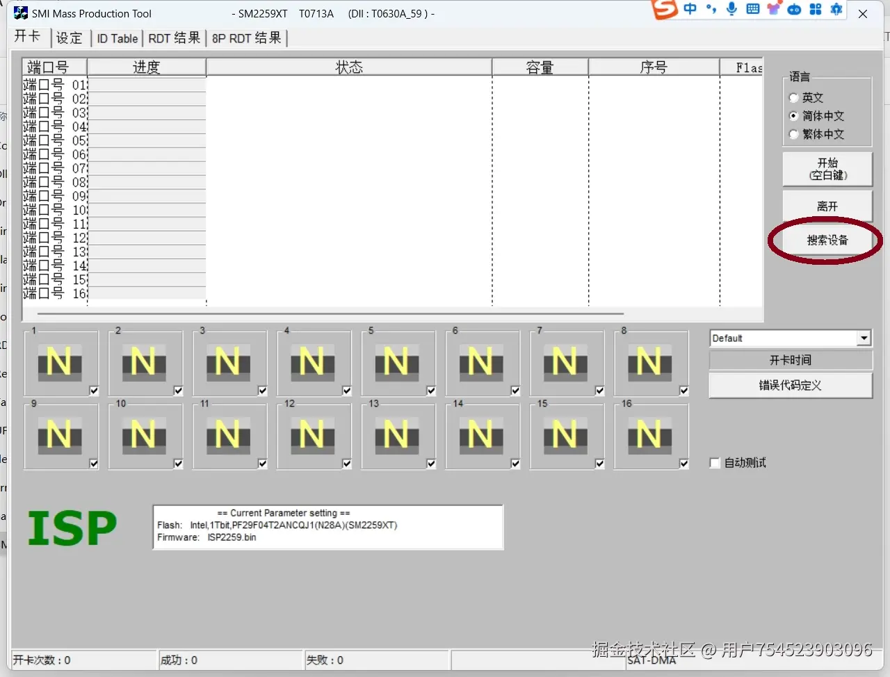
Task: Open 错误代码定义 button
Action: (x=791, y=385)
